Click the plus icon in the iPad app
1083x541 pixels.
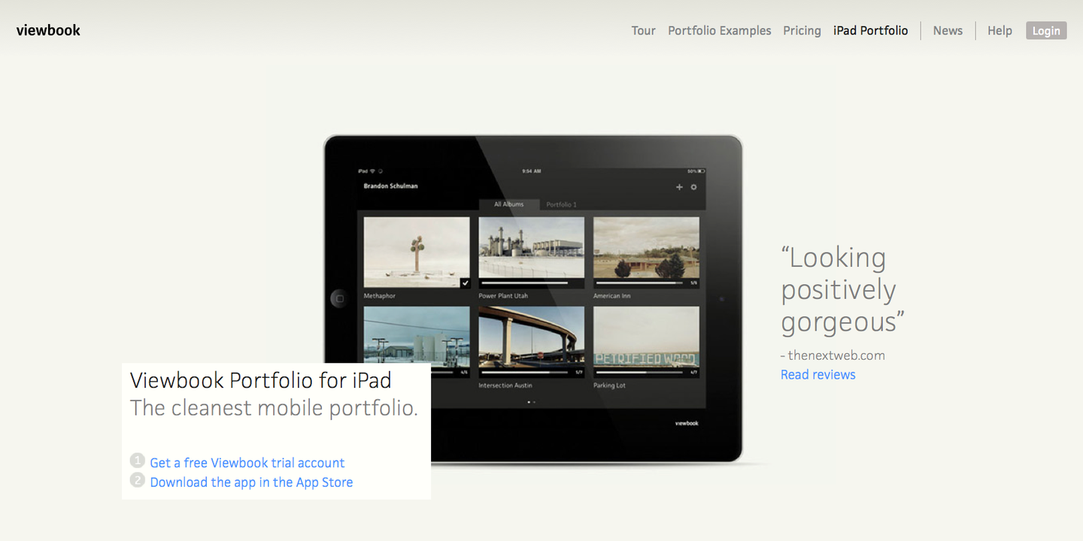tap(679, 187)
